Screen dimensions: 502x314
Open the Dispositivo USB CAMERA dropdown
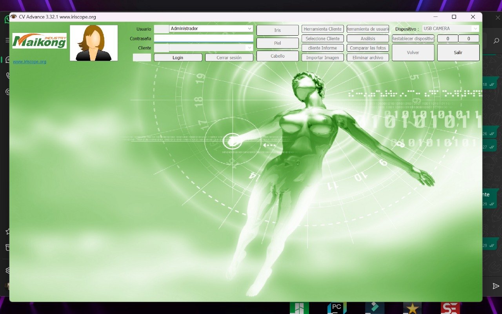click(475, 29)
